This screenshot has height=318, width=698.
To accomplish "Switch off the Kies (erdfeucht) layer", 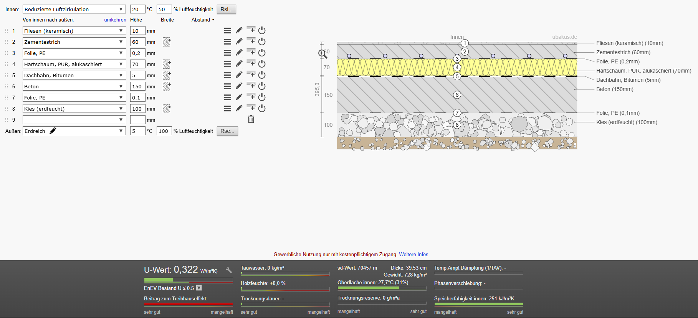I will (x=262, y=108).
